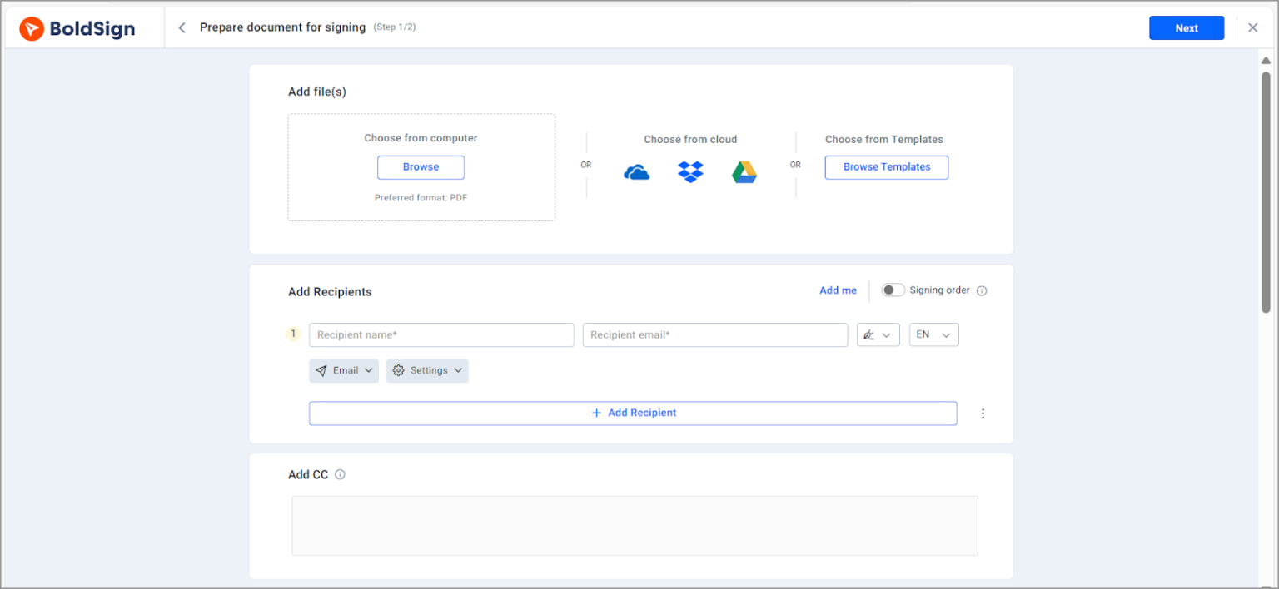Enable the Signing order toggle
Image resolution: width=1279 pixels, height=589 pixels.
[x=893, y=290]
